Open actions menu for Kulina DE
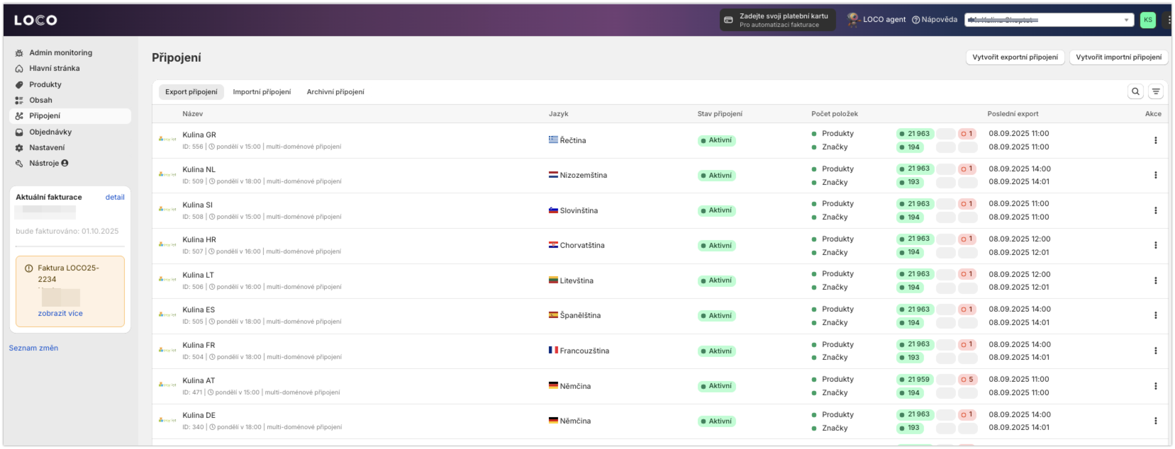Screen dimensions: 1175x449 [1155, 421]
